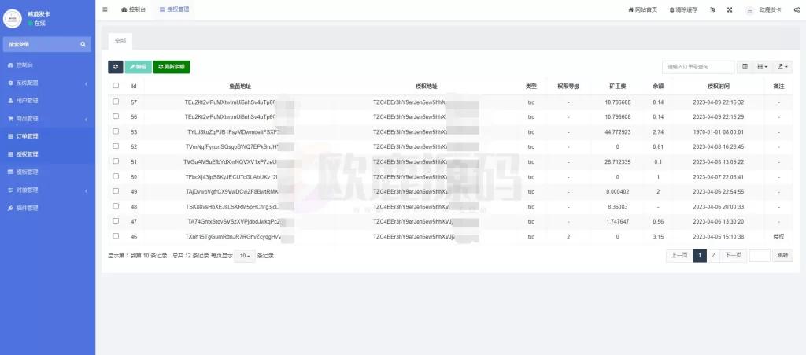The width and height of the screenshot is (806, 355).
Task: Focus the page jump number field
Action: 760,256
